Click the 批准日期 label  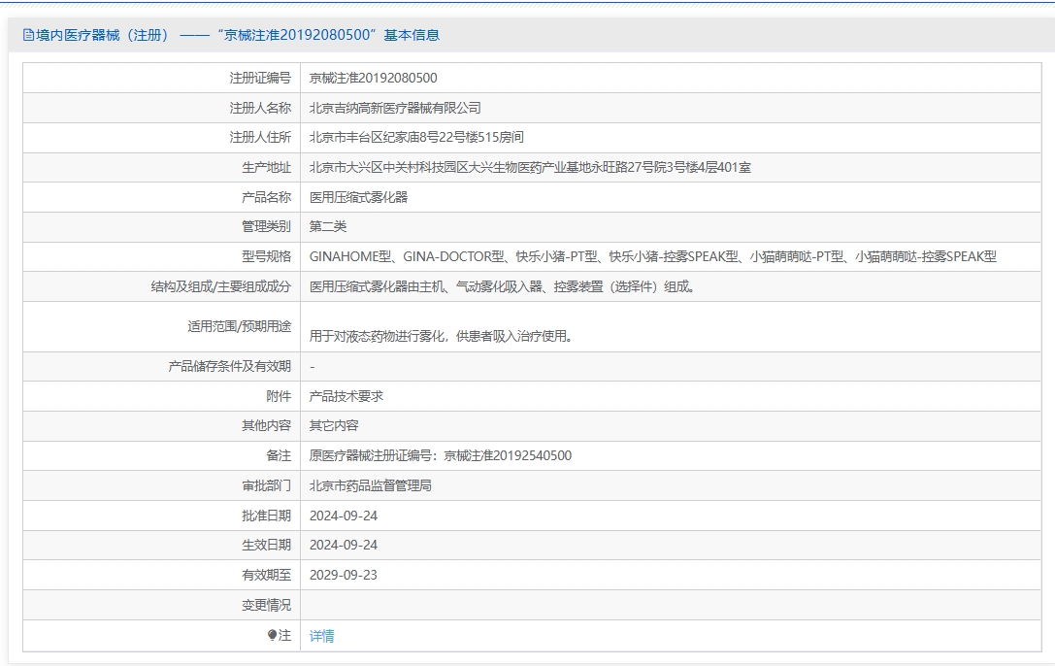click(267, 516)
